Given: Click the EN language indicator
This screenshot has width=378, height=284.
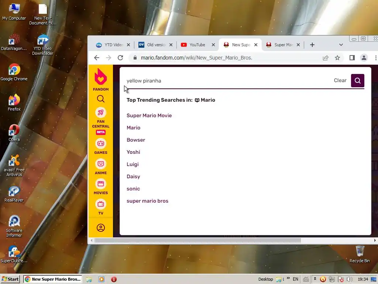Looking at the screenshot, I should 295,279.
